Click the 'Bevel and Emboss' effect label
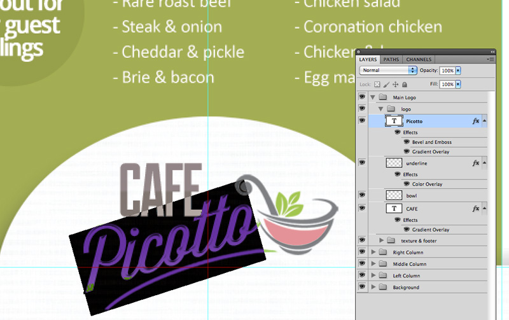509x320 pixels. (x=432, y=142)
